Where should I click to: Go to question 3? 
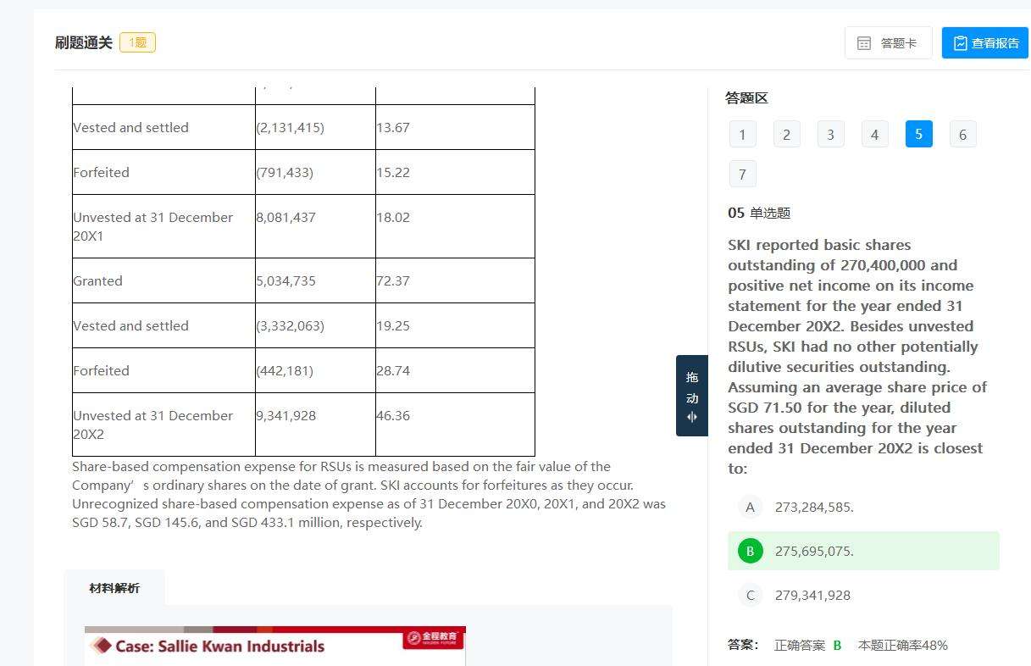click(830, 134)
